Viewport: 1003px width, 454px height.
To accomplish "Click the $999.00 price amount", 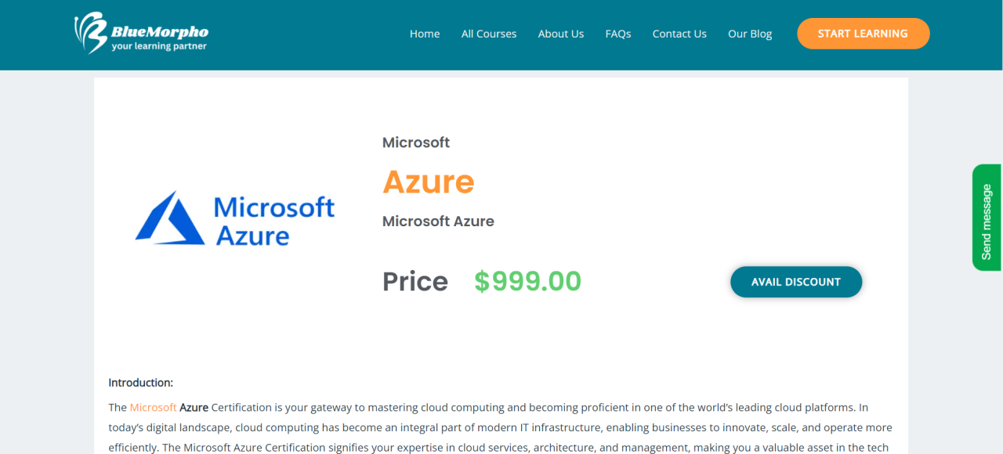I will [x=528, y=281].
